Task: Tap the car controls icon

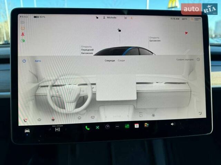Action: 27,131
